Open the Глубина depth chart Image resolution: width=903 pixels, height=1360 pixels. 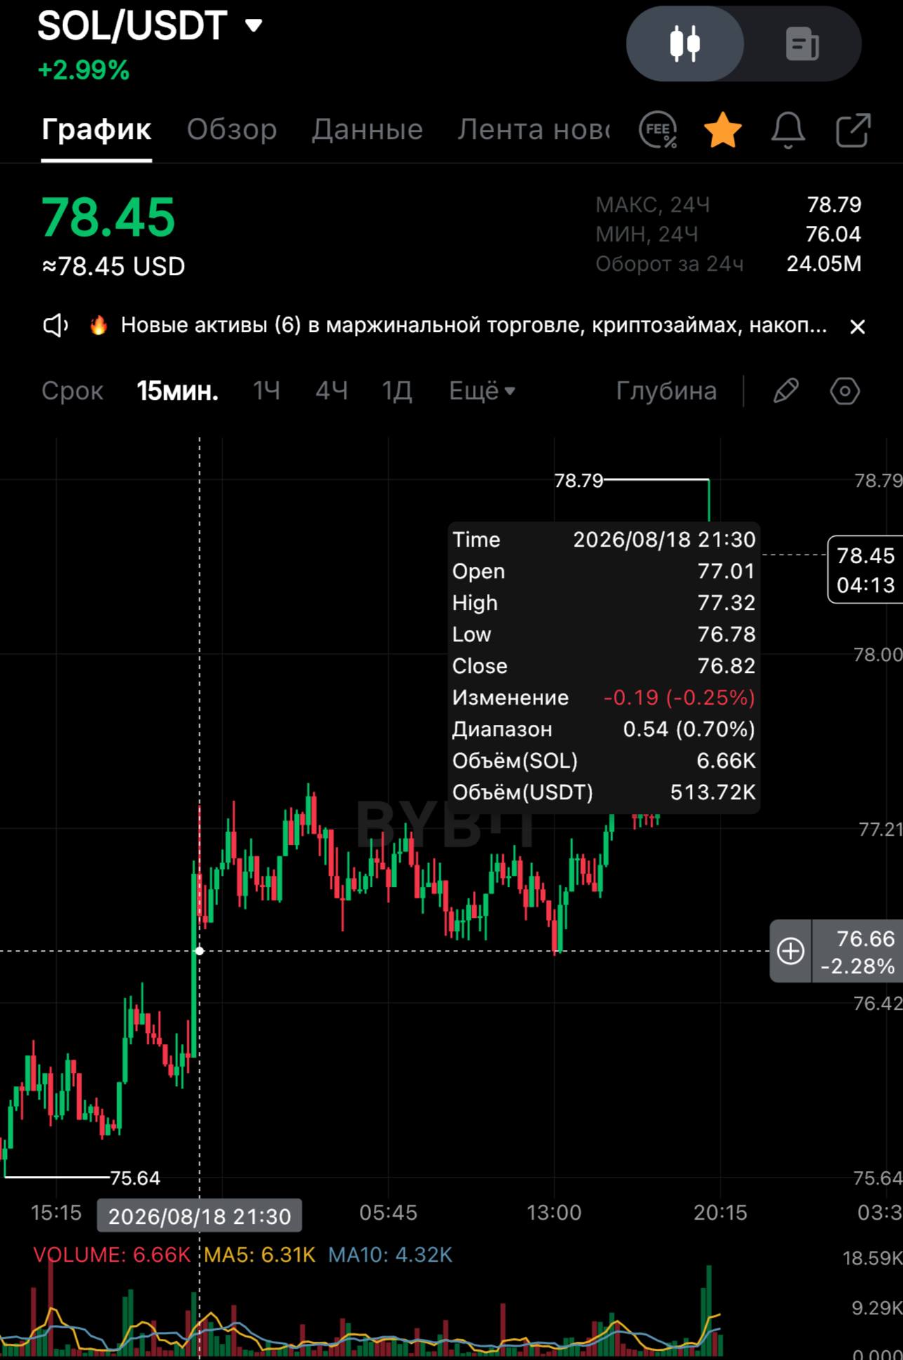point(667,391)
